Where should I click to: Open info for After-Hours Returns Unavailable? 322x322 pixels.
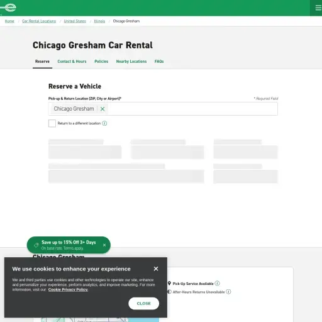coord(228,292)
